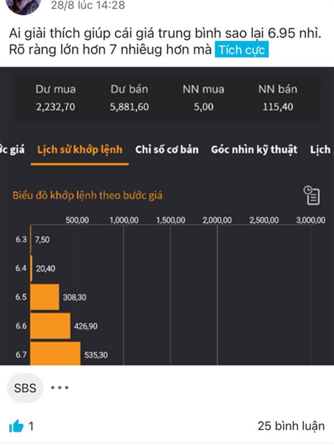Click the NN mua value 5,00

(x=203, y=107)
